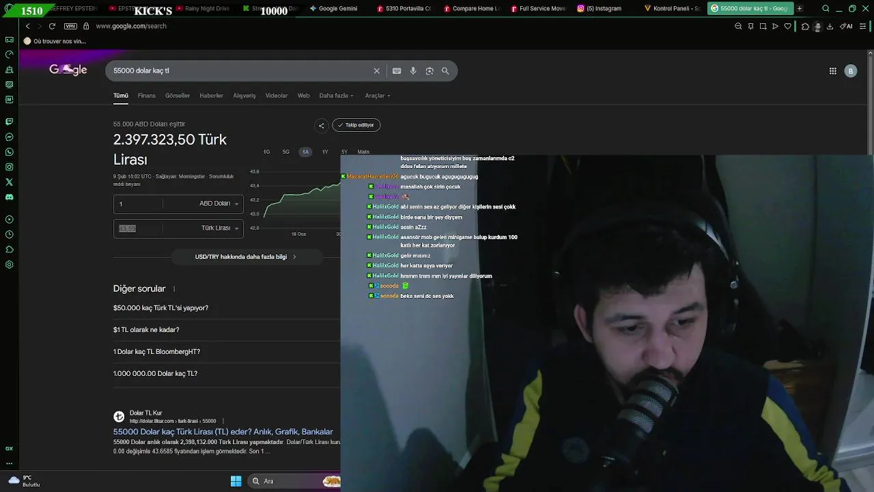Add page to bookmarks with heart icon
Screen dimensions: 874x492
[x=787, y=26]
